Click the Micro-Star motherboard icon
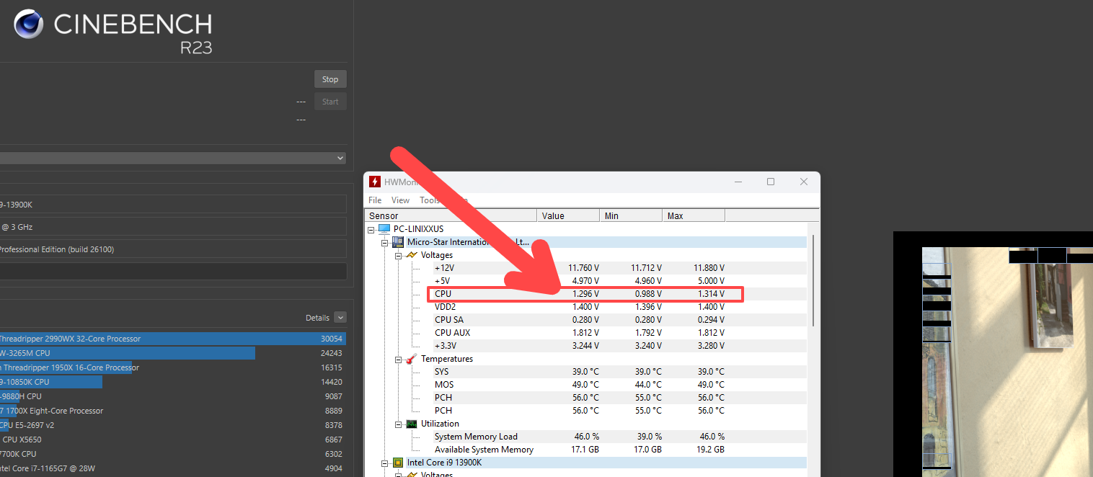1093x477 pixels. coord(397,242)
